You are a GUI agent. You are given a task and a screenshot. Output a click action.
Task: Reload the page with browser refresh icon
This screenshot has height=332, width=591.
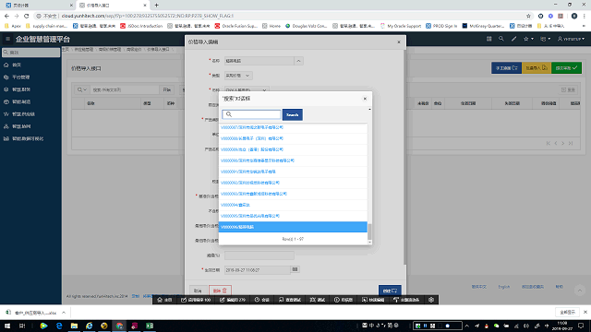click(x=27, y=16)
